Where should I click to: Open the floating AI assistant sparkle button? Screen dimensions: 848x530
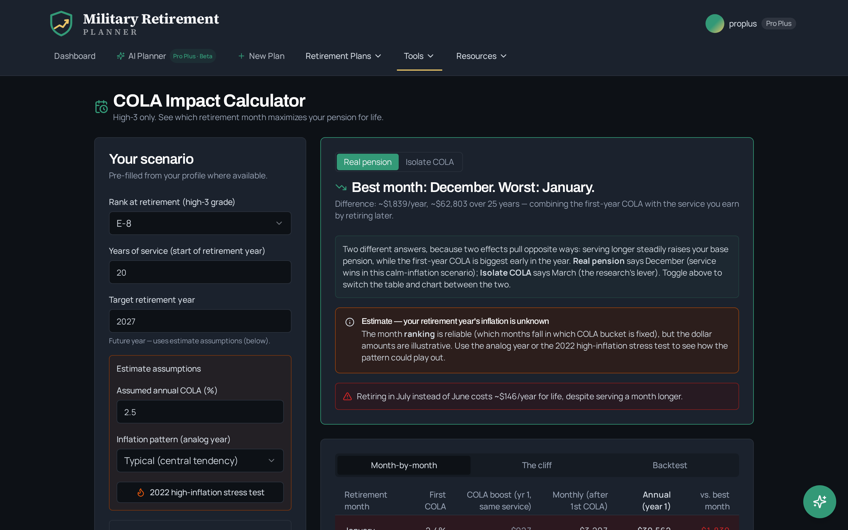point(819,502)
